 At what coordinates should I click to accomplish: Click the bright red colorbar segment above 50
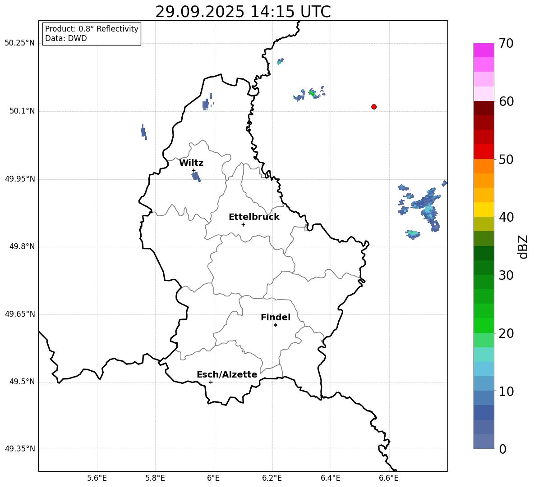(484, 152)
